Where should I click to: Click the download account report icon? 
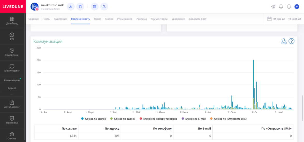(x=71, y=7)
